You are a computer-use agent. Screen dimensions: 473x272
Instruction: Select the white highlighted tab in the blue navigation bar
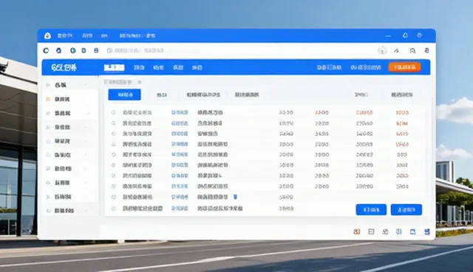pos(114,67)
